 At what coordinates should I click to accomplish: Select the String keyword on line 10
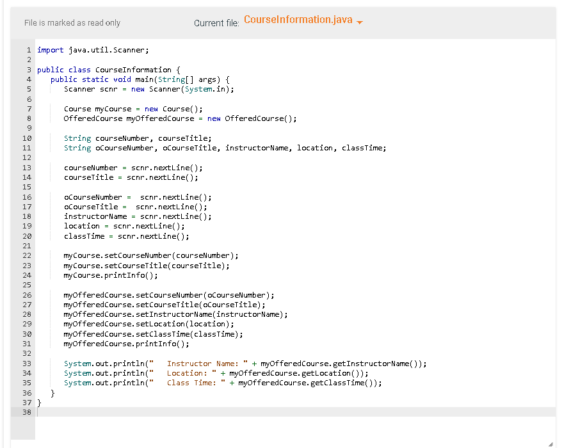pyautogui.click(x=77, y=138)
